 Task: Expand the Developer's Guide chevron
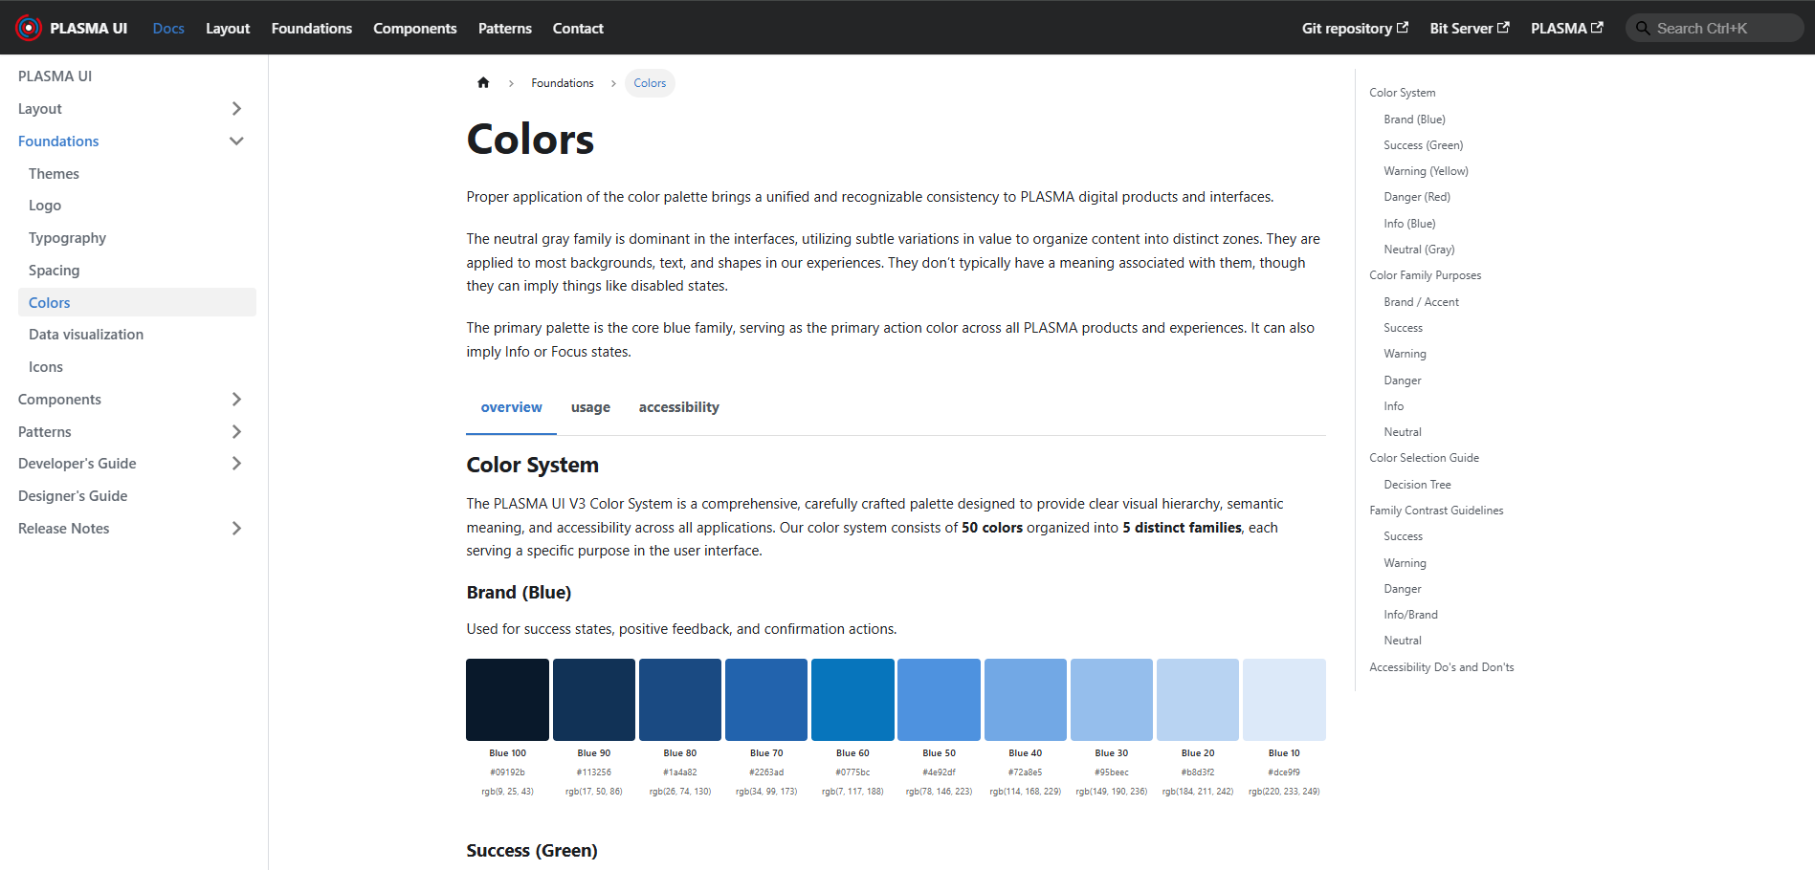(x=236, y=464)
